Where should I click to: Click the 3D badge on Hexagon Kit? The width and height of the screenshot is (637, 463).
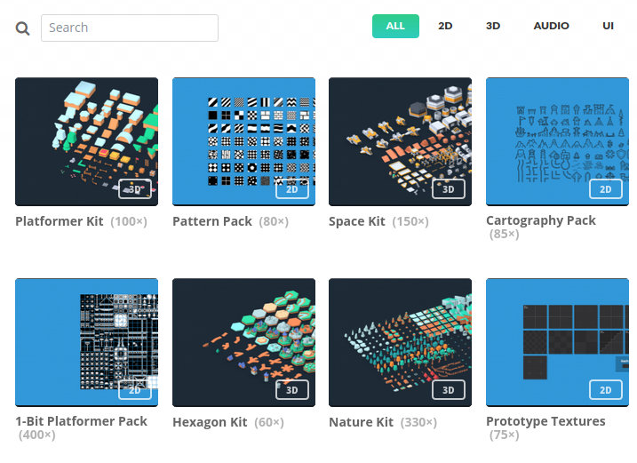click(291, 389)
